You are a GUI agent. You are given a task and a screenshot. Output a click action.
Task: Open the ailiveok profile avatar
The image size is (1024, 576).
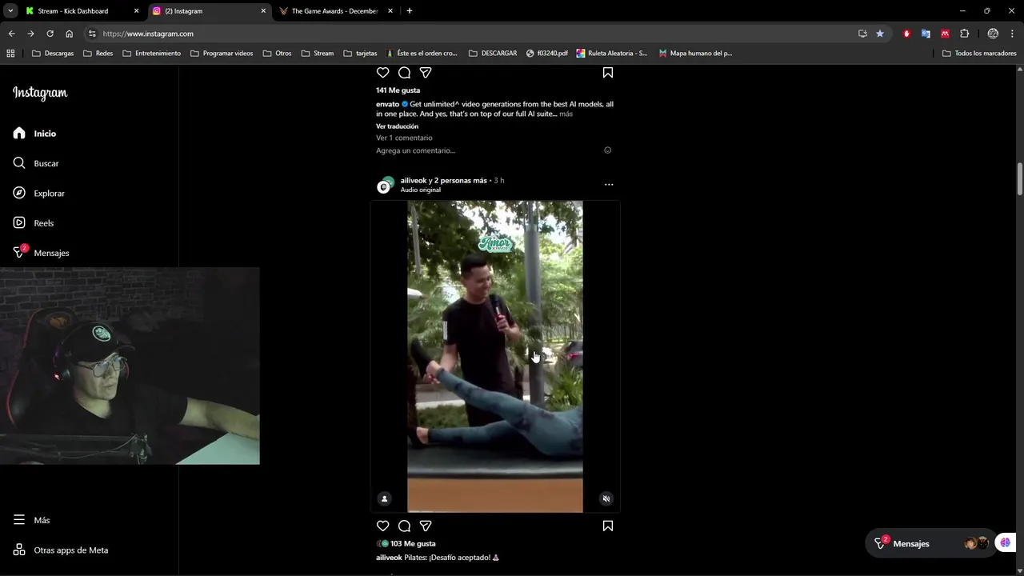click(x=385, y=185)
